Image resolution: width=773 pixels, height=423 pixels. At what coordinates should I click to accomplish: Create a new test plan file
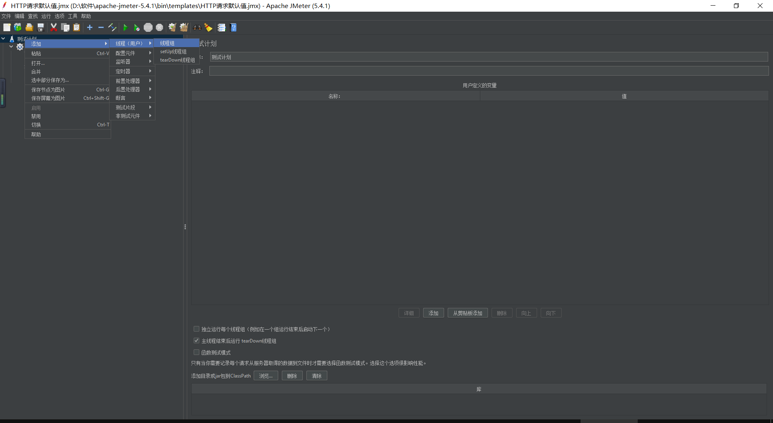click(7, 27)
